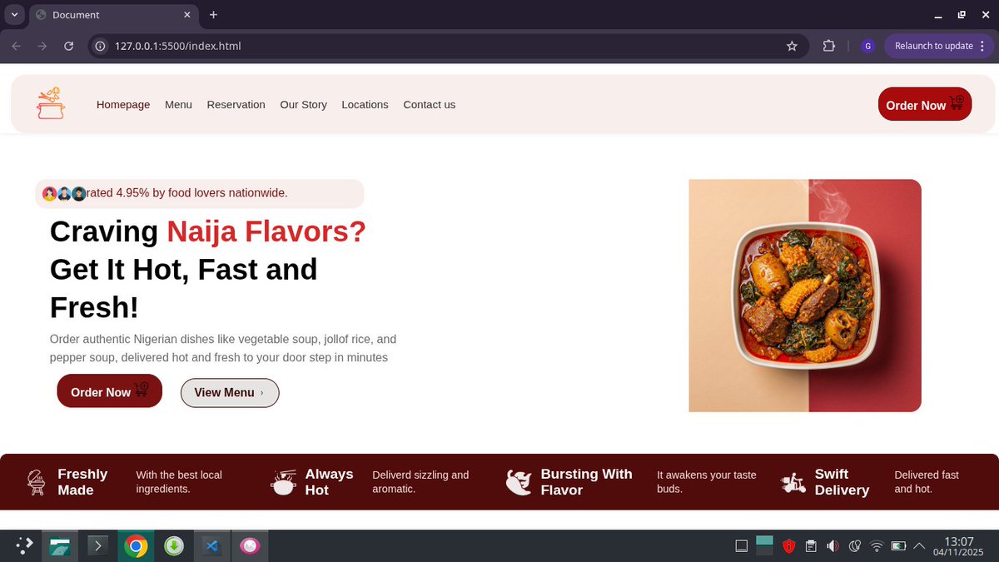Expand hidden system tray icons with the chevron
The image size is (999, 562).
[919, 545]
